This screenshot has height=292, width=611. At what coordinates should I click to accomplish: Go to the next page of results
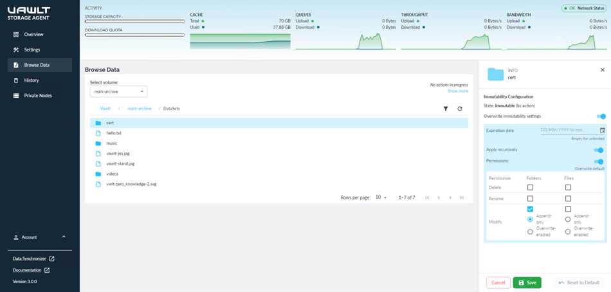click(450, 197)
